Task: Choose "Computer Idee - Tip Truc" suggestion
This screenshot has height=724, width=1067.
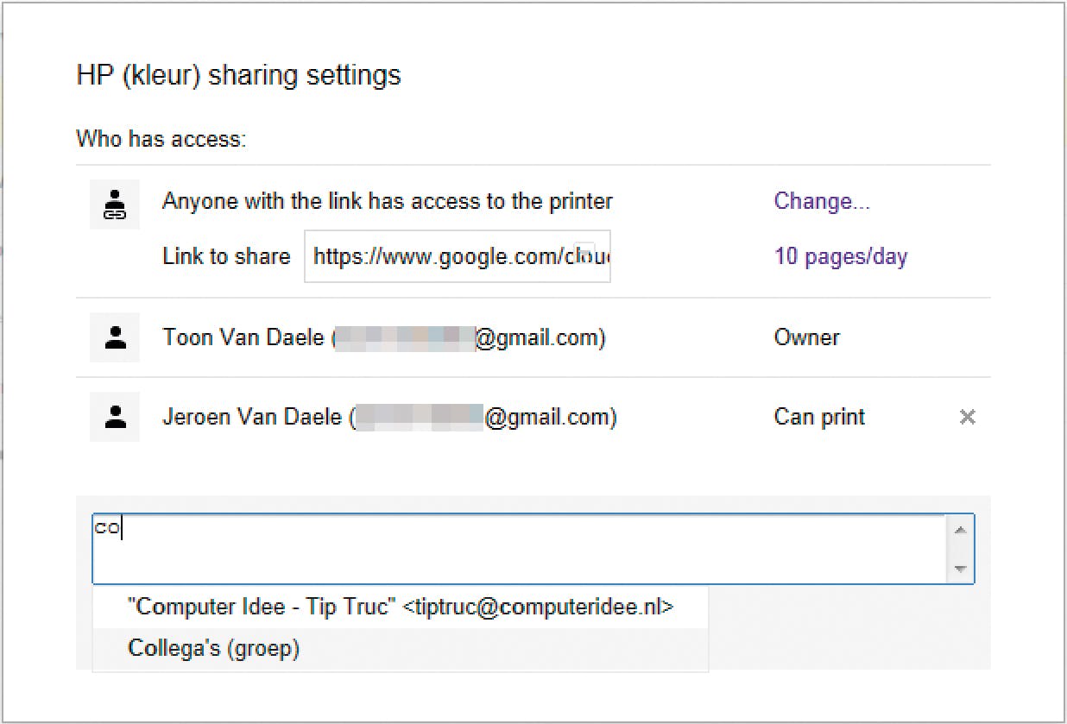Action: tap(400, 608)
